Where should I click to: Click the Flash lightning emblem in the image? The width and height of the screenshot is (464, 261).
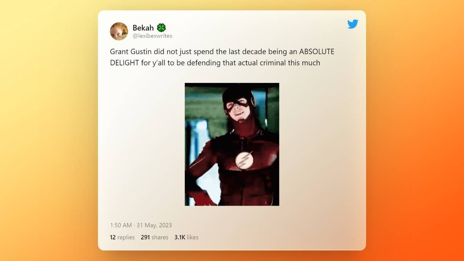[x=244, y=160]
